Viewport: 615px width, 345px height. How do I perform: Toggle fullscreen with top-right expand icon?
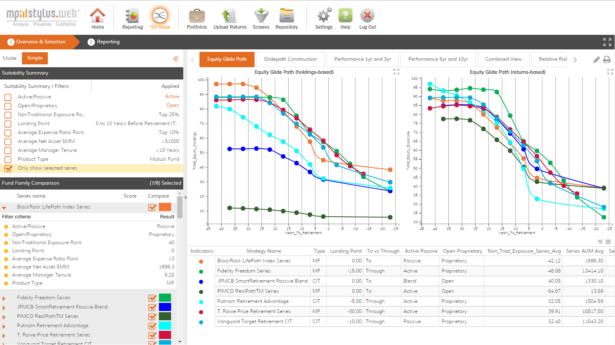[x=607, y=42]
